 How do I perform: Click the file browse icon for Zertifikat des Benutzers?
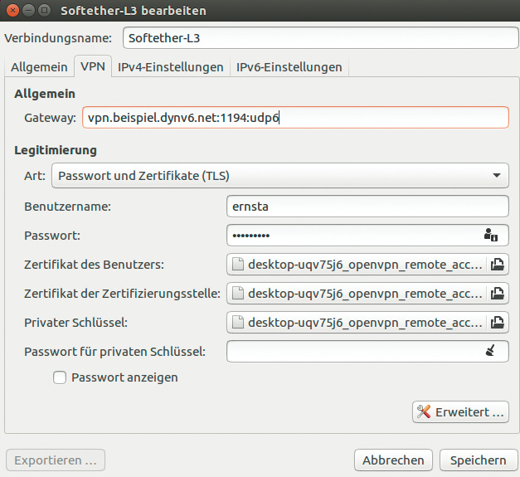[x=498, y=265]
